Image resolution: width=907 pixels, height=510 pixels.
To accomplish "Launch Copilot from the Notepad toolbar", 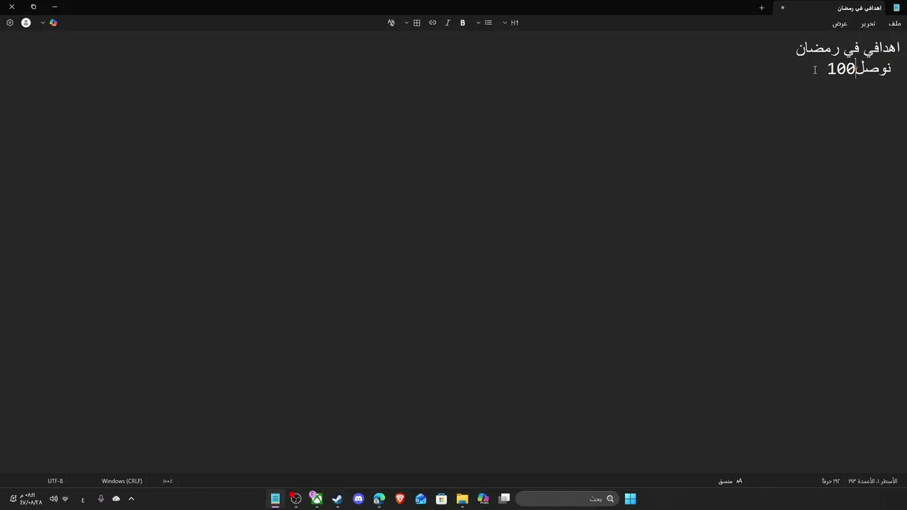I will (53, 23).
